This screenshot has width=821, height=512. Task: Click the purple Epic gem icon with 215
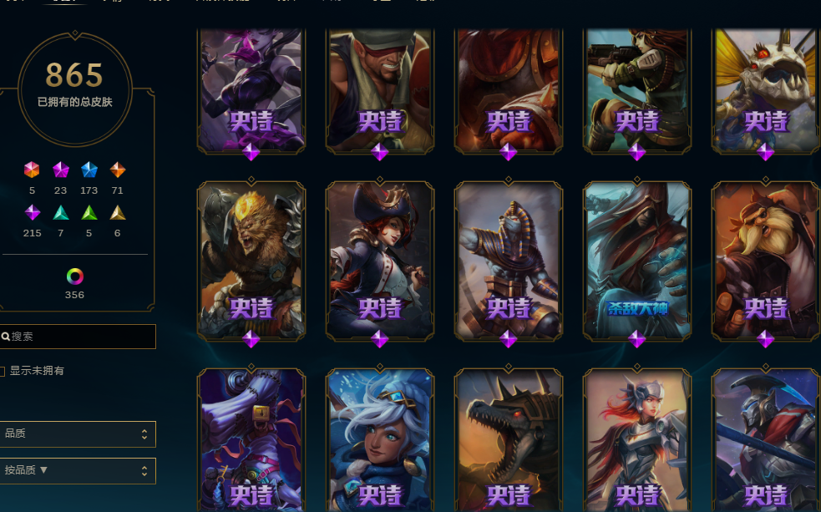33,212
